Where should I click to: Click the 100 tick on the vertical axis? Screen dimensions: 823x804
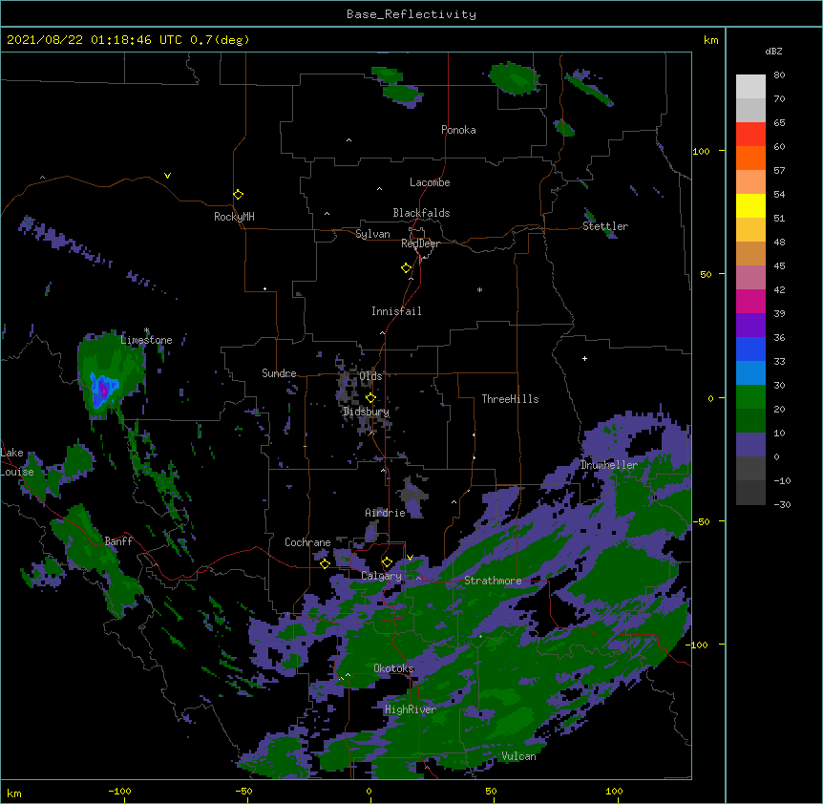click(x=701, y=151)
